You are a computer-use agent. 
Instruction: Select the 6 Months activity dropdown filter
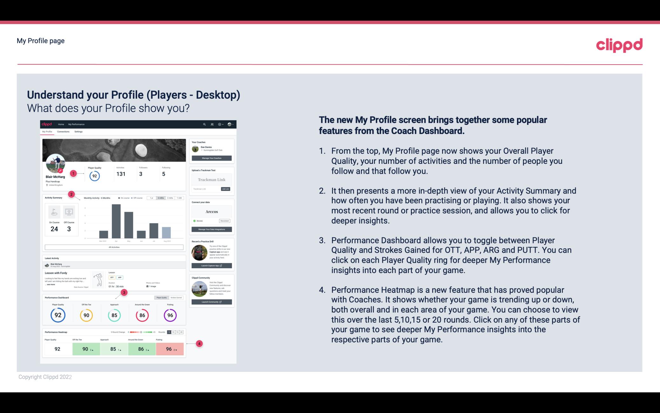pos(161,199)
